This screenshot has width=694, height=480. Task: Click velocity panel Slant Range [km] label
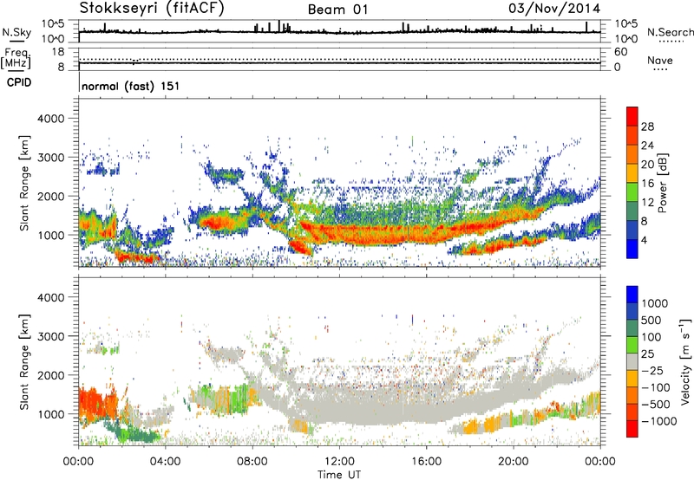click(24, 361)
